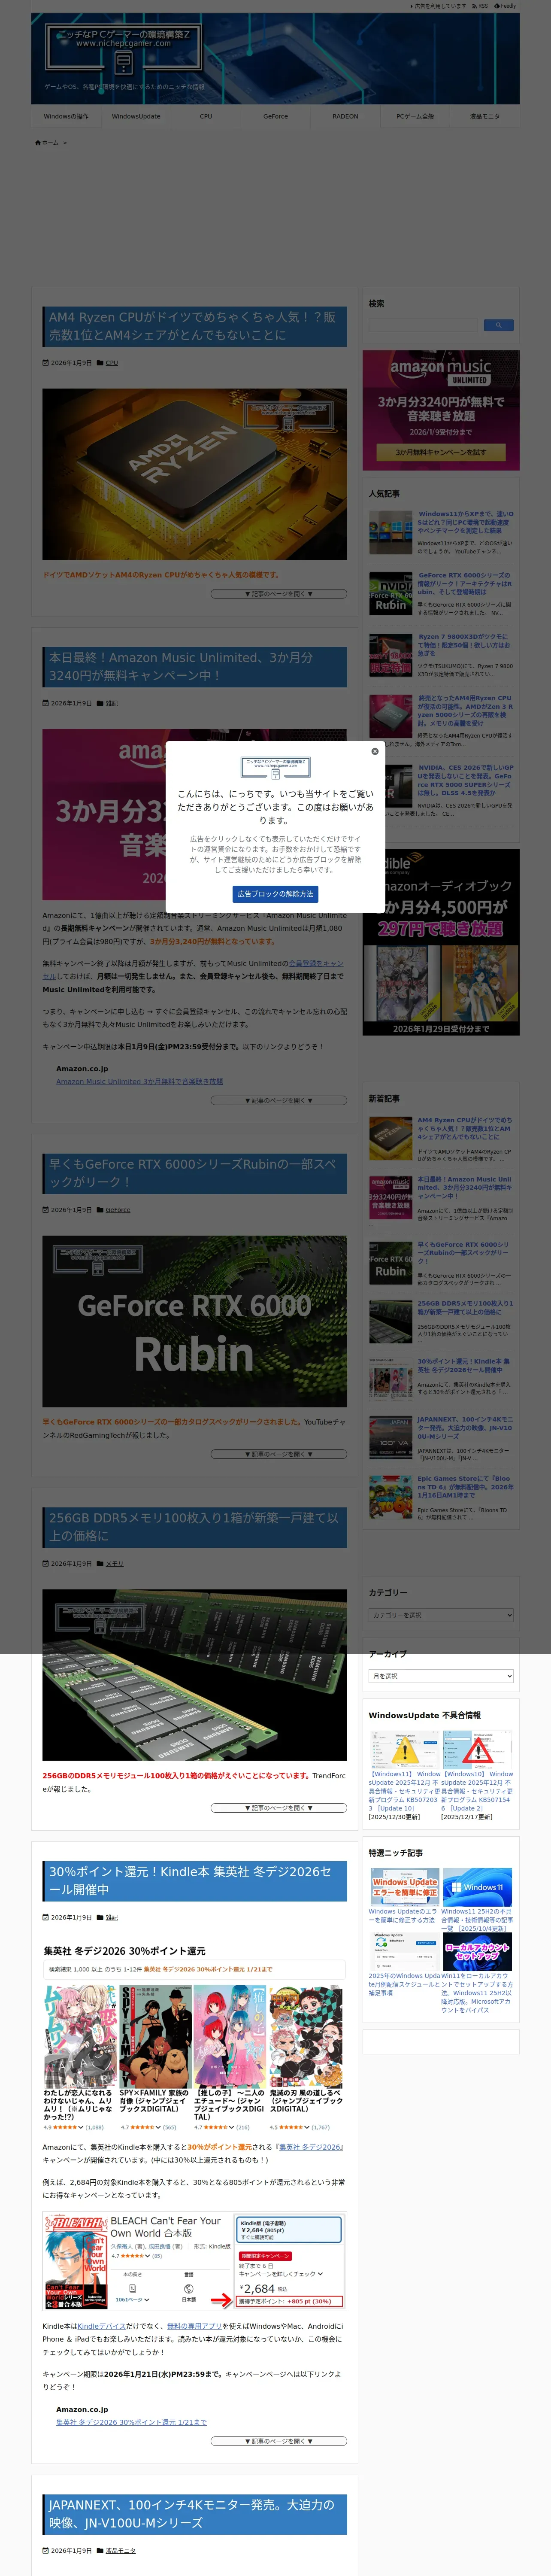Click the 鬼滅の刃 book cover
This screenshot has height=2576, width=551.
[x=306, y=2037]
